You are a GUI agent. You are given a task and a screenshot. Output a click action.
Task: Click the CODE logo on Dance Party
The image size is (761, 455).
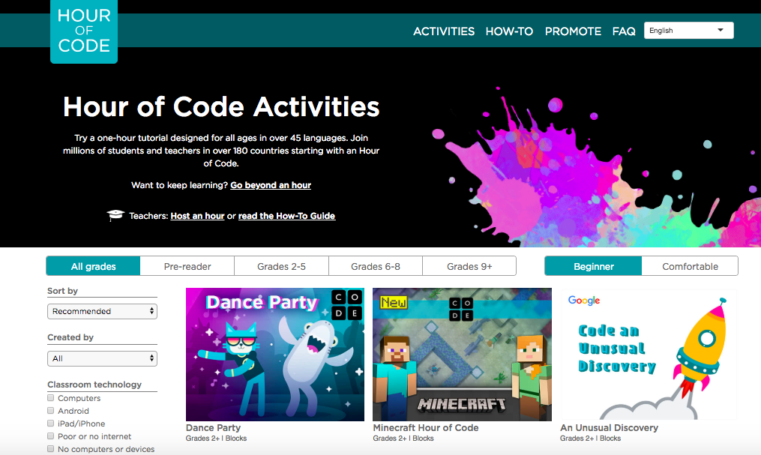[x=347, y=305]
